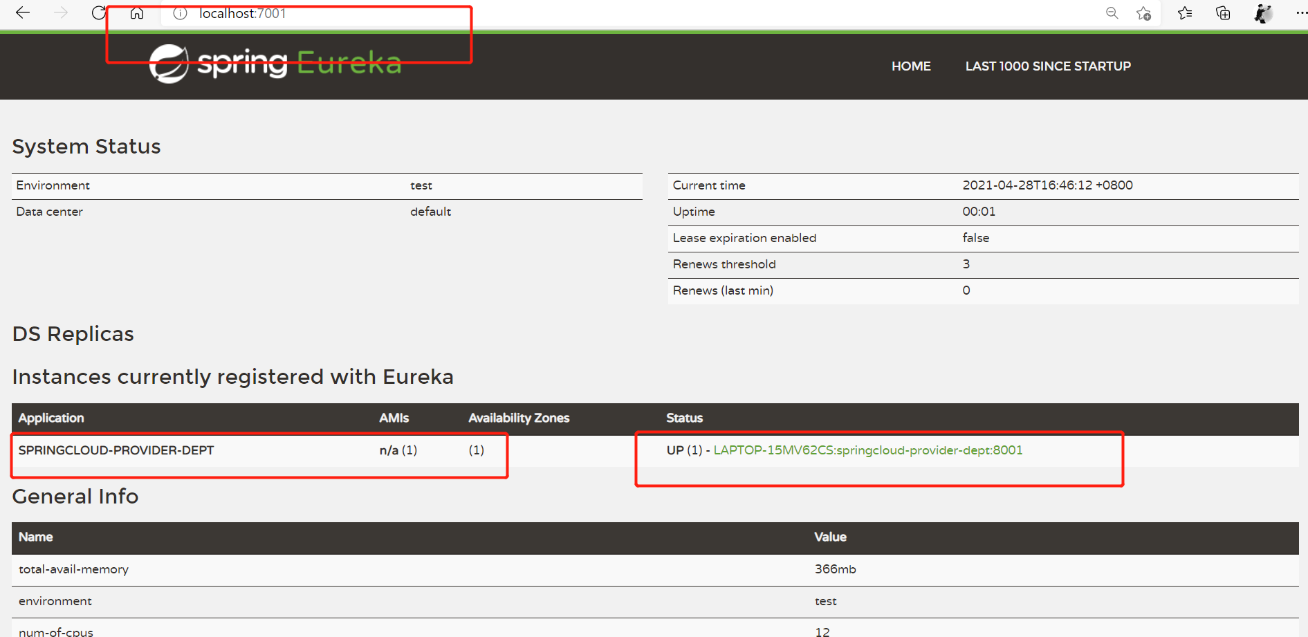Click the Value column header in General Info
This screenshot has height=637, width=1308.
tap(830, 537)
